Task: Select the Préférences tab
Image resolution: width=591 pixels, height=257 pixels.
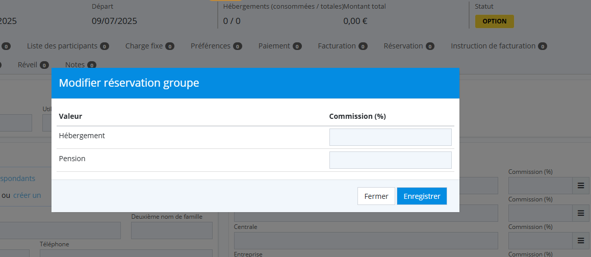Action: pyautogui.click(x=211, y=46)
